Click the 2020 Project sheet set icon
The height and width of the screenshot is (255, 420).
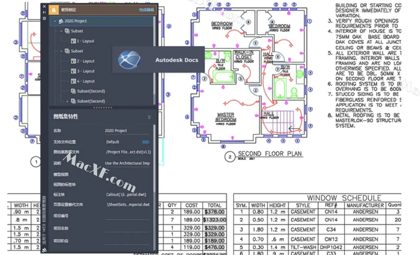pos(61,21)
